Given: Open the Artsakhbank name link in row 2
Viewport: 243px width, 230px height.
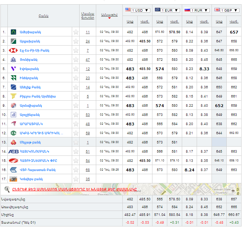Looking at the screenshot, I should point(30,41).
